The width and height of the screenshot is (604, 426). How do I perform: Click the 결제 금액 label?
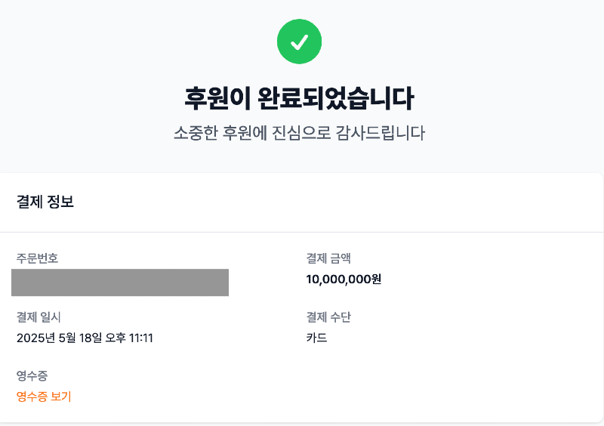pyautogui.click(x=328, y=258)
